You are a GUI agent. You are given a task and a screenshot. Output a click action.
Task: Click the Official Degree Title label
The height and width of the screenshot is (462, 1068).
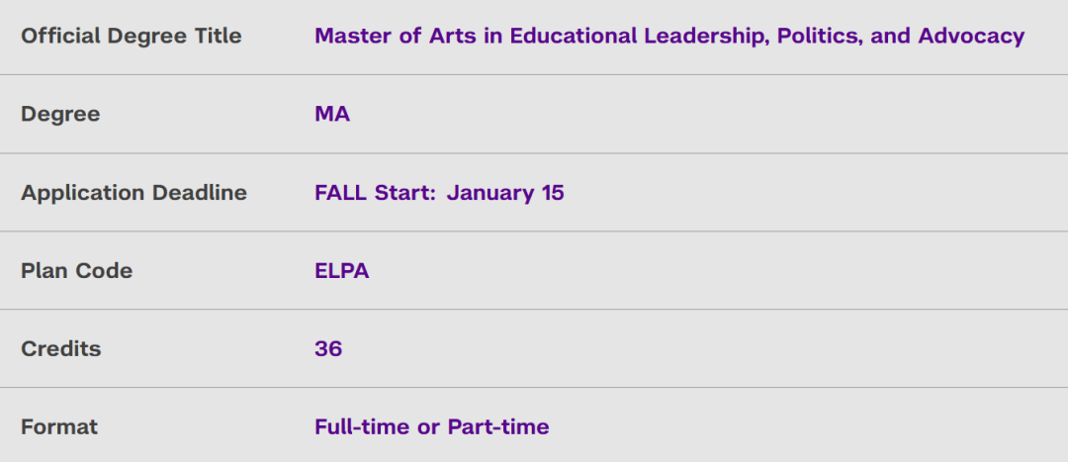(132, 36)
